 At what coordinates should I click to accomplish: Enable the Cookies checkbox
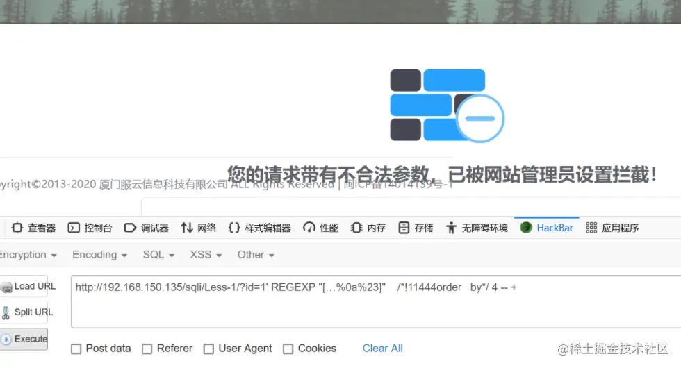click(288, 349)
